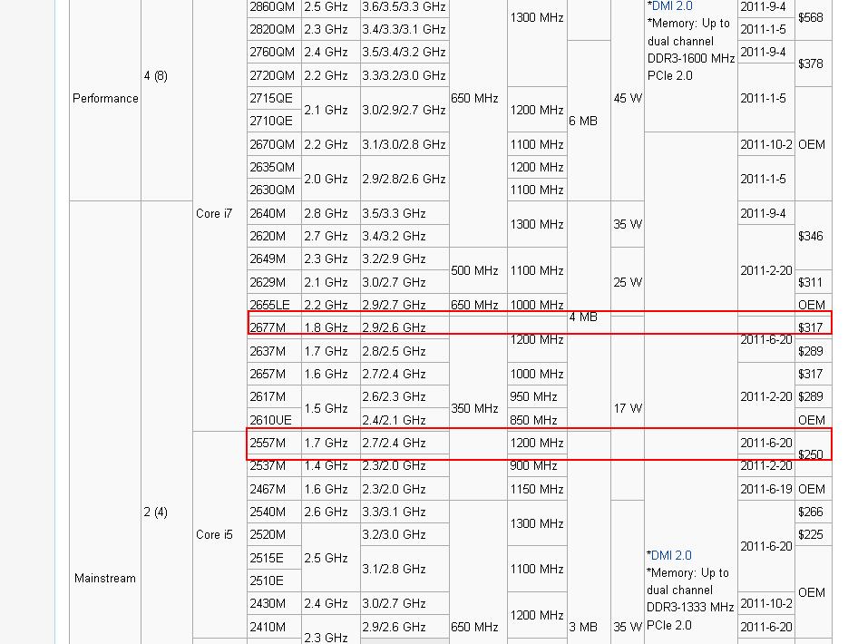Select the 2520M model cell
Viewport: 848px width, 644px height.
coord(274,534)
